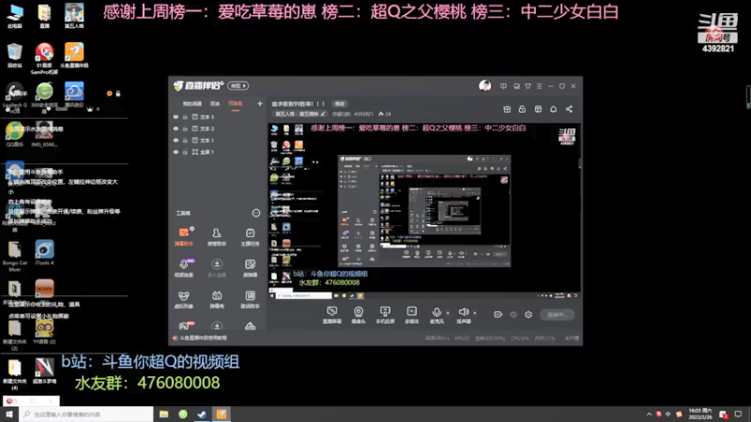Hide the 全屏 1 source layer
The height and width of the screenshot is (422, 751).
point(176,152)
